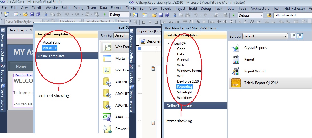
Task: Start debugging with green arrow in JccCallCost window
Action: pos(105,14)
